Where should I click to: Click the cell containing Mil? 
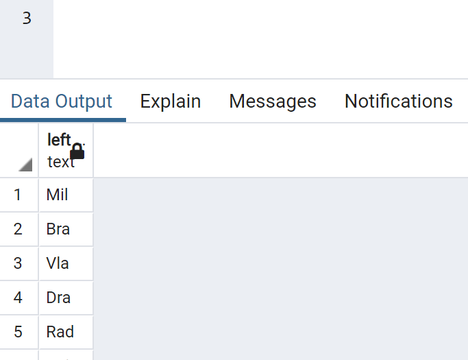click(66, 195)
